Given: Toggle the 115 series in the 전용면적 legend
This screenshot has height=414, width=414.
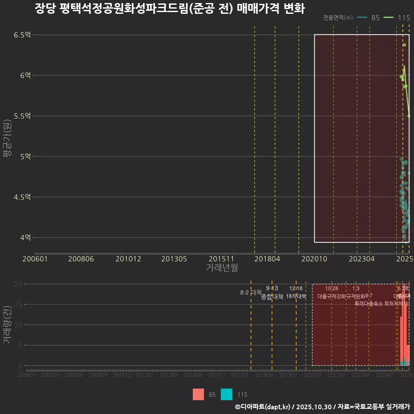Looking at the screenshot, I should click(x=399, y=18).
